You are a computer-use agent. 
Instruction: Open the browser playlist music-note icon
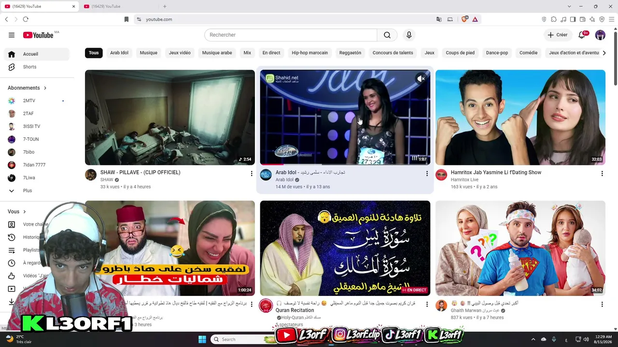tap(563, 19)
